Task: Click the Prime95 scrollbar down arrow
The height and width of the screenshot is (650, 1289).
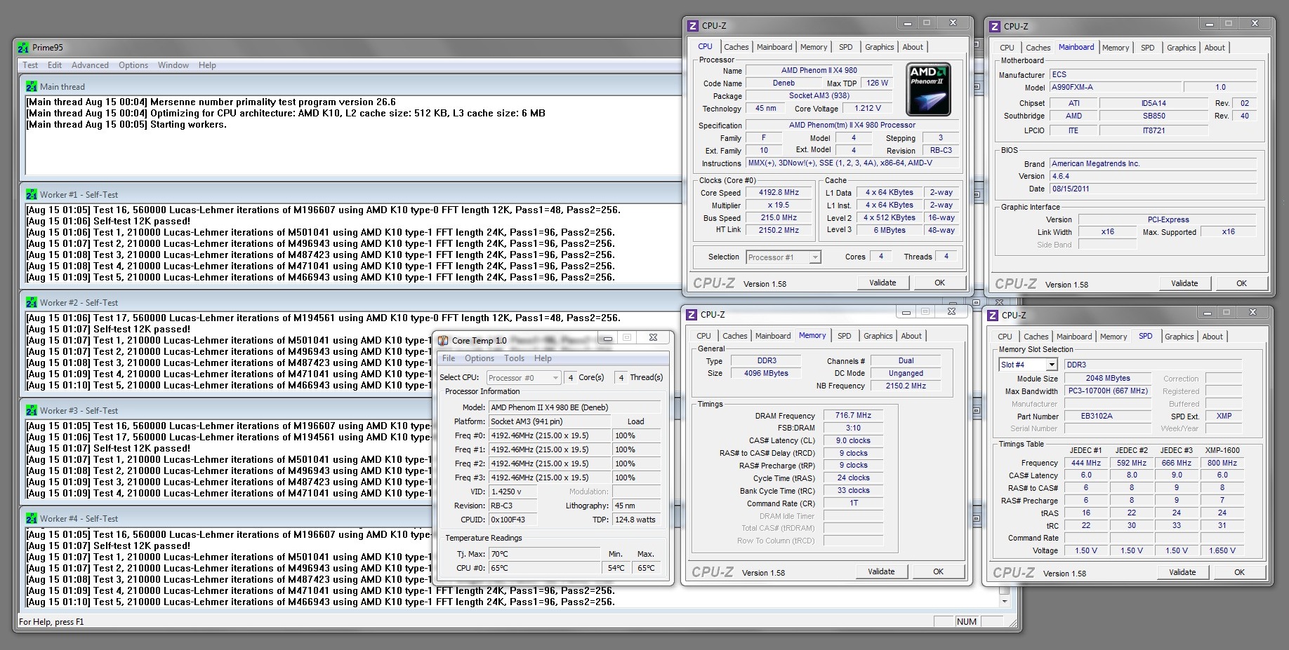Action: pos(1005,602)
